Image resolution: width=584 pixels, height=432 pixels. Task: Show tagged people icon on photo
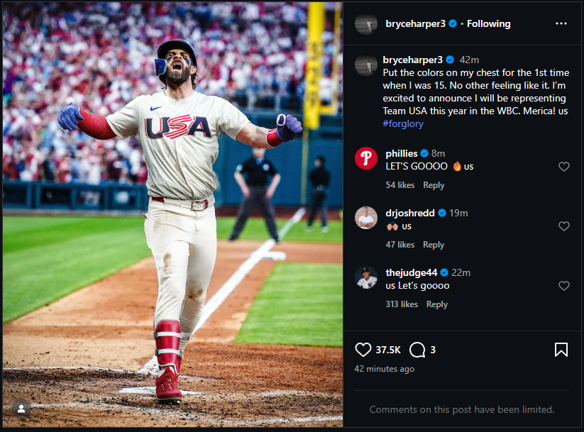[x=21, y=409]
